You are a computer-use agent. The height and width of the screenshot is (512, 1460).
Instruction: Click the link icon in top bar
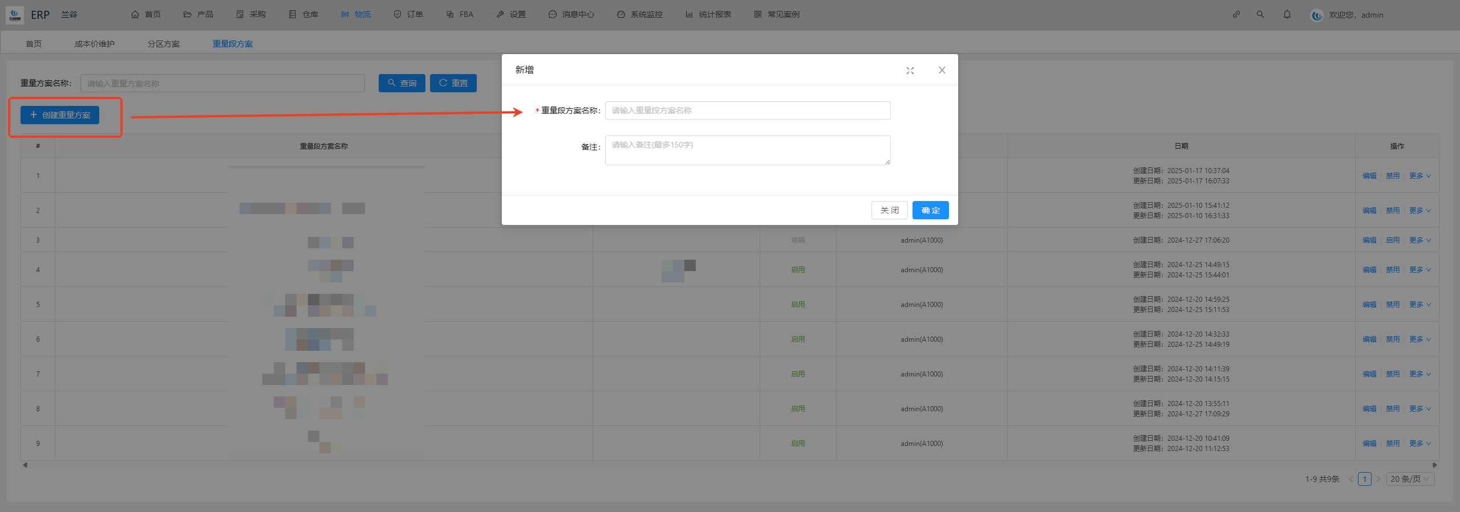point(1236,14)
